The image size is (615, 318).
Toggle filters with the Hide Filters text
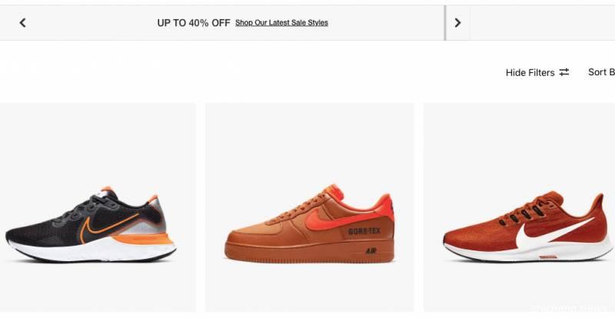[x=530, y=72]
